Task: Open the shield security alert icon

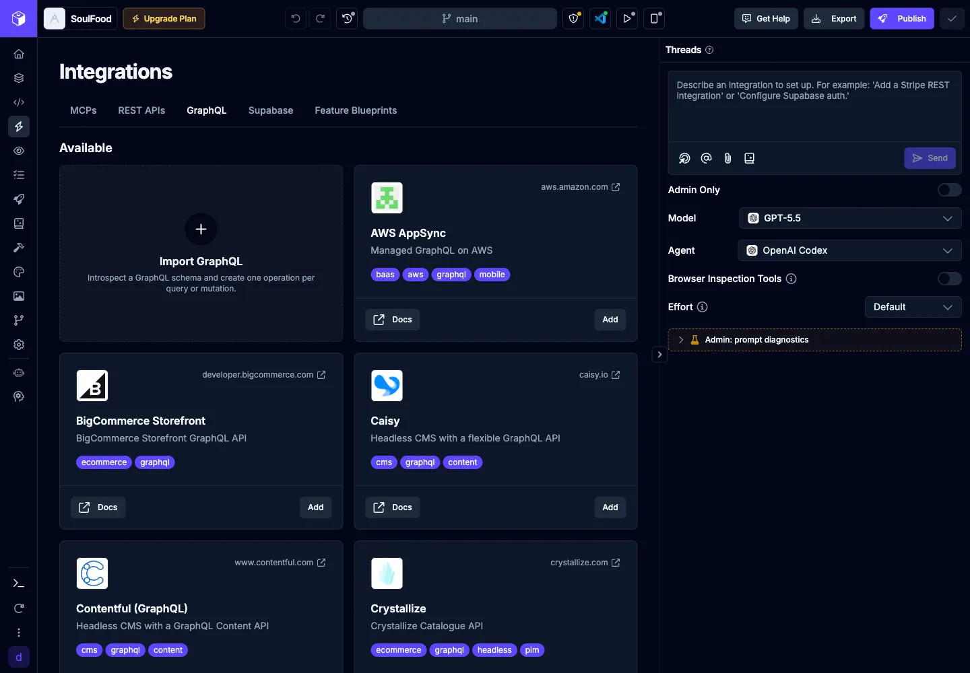Action: [574, 19]
